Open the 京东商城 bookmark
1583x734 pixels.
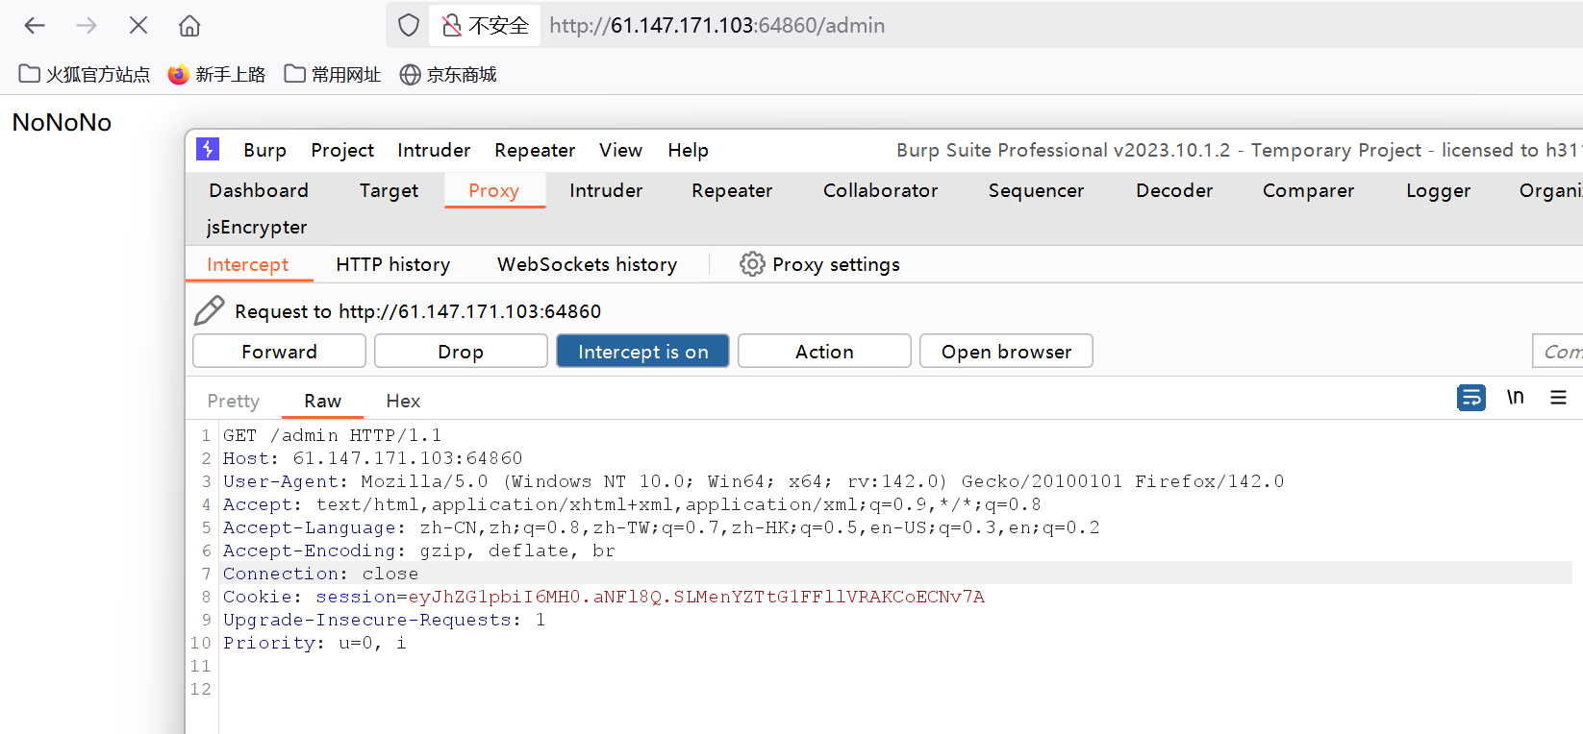click(x=449, y=75)
